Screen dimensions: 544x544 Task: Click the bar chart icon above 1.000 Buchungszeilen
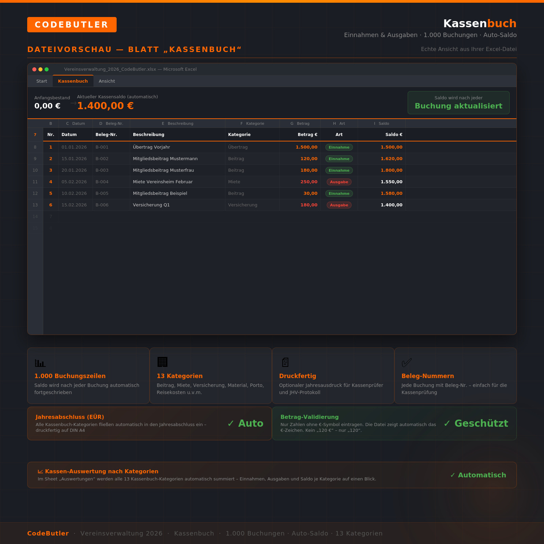[x=40, y=362]
